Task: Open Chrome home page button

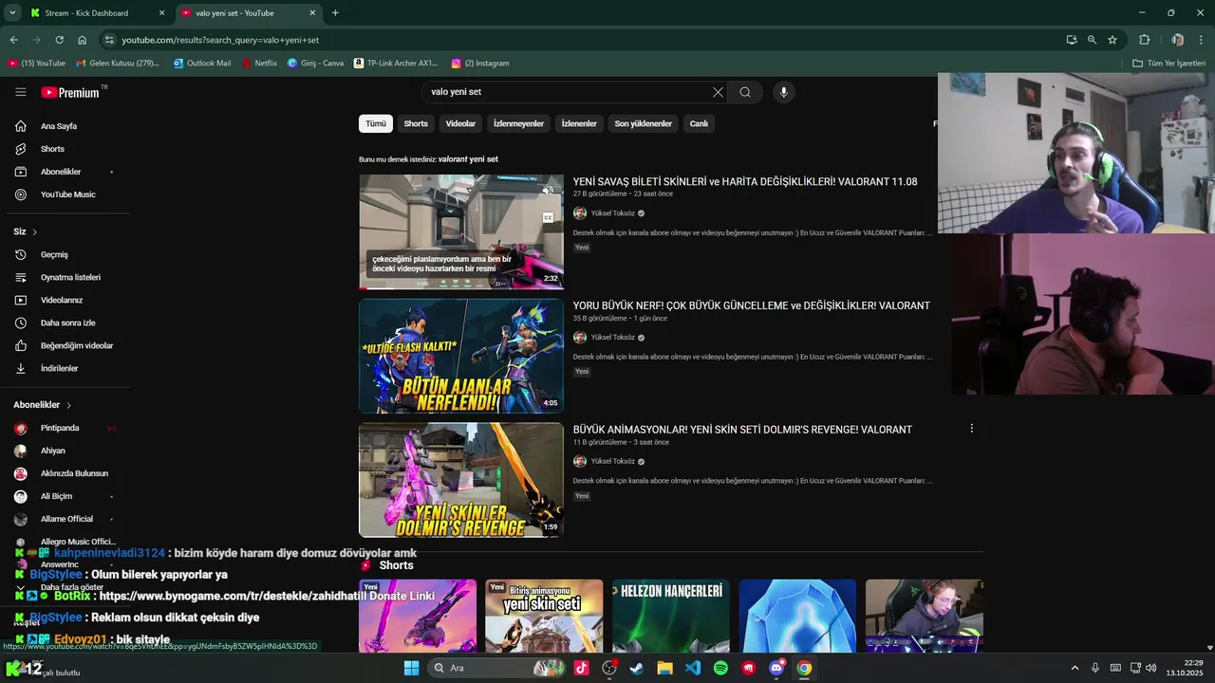Action: 82,40
